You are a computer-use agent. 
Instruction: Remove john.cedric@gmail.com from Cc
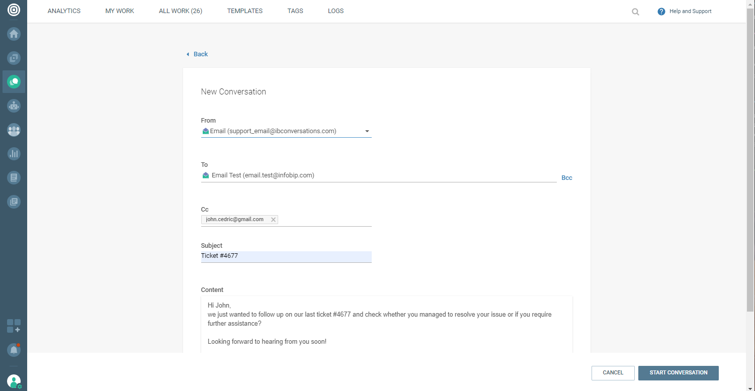click(273, 220)
